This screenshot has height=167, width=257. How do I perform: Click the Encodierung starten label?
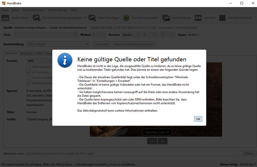point(145,18)
